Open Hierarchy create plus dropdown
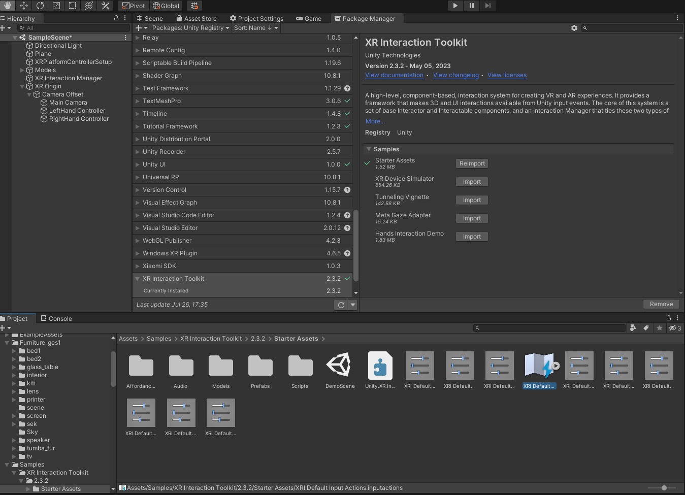The image size is (685, 495). [x=6, y=28]
